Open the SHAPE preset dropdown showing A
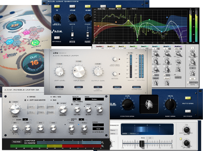This screenshot has width=203, height=151. (25, 120)
